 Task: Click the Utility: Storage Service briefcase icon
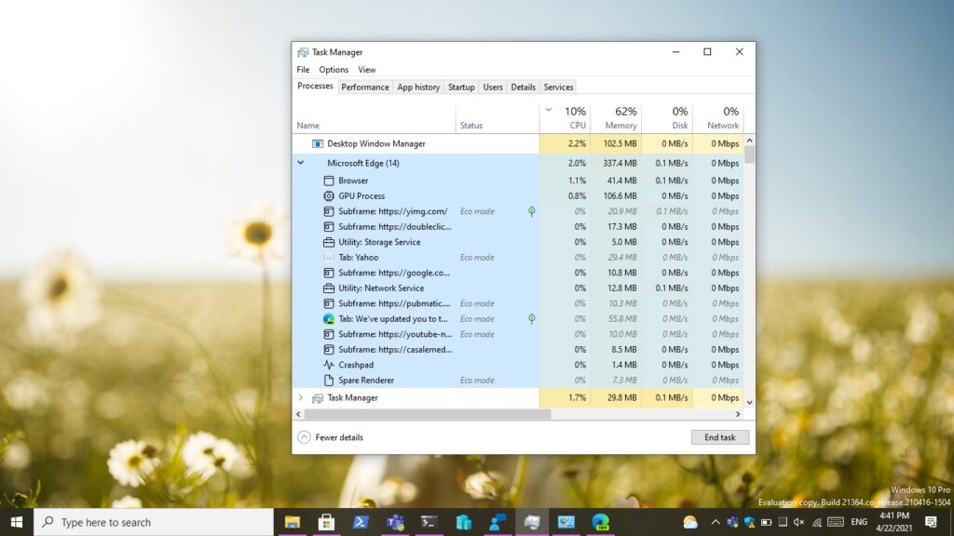[329, 242]
